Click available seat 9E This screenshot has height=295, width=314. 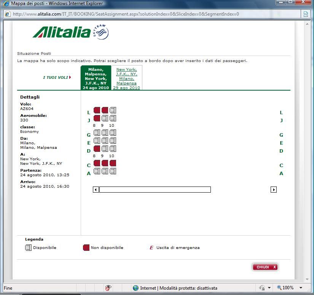click(105, 140)
